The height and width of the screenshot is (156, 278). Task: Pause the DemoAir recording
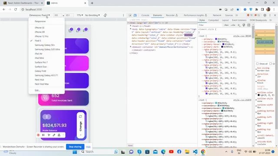coord(43,135)
